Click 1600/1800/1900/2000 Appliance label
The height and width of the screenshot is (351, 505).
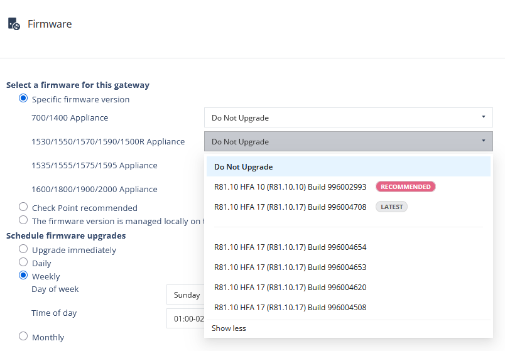tap(94, 189)
